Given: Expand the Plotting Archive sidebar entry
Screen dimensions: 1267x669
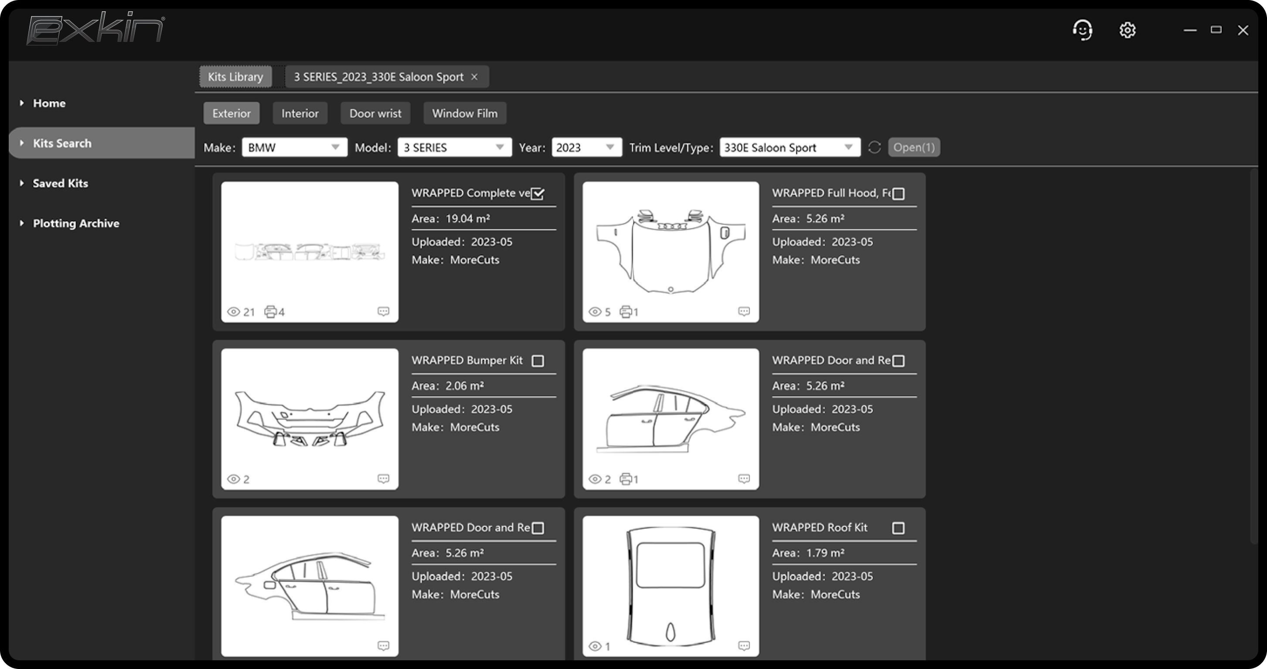Looking at the screenshot, I should click(76, 223).
